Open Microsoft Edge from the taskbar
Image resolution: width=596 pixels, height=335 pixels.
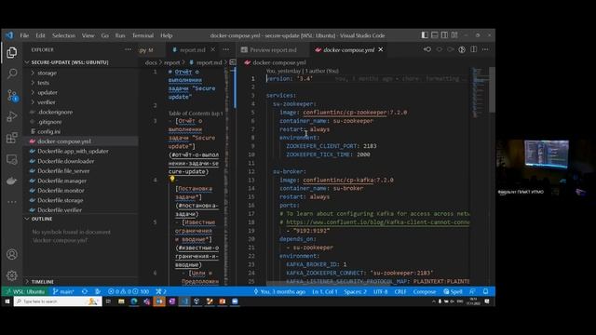point(134,301)
